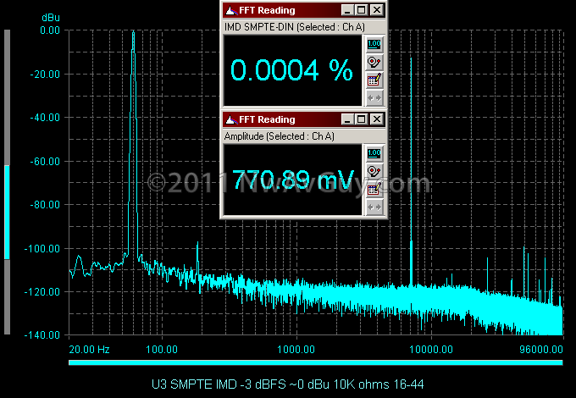Click the 770.89 mV amplitude reading display
This screenshot has height=398, width=576.
(292, 180)
